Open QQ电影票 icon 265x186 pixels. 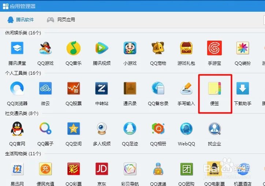214,169
